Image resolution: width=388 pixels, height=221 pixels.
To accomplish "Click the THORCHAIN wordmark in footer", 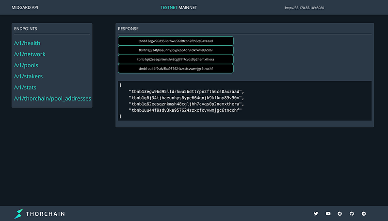I will pos(46,214).
